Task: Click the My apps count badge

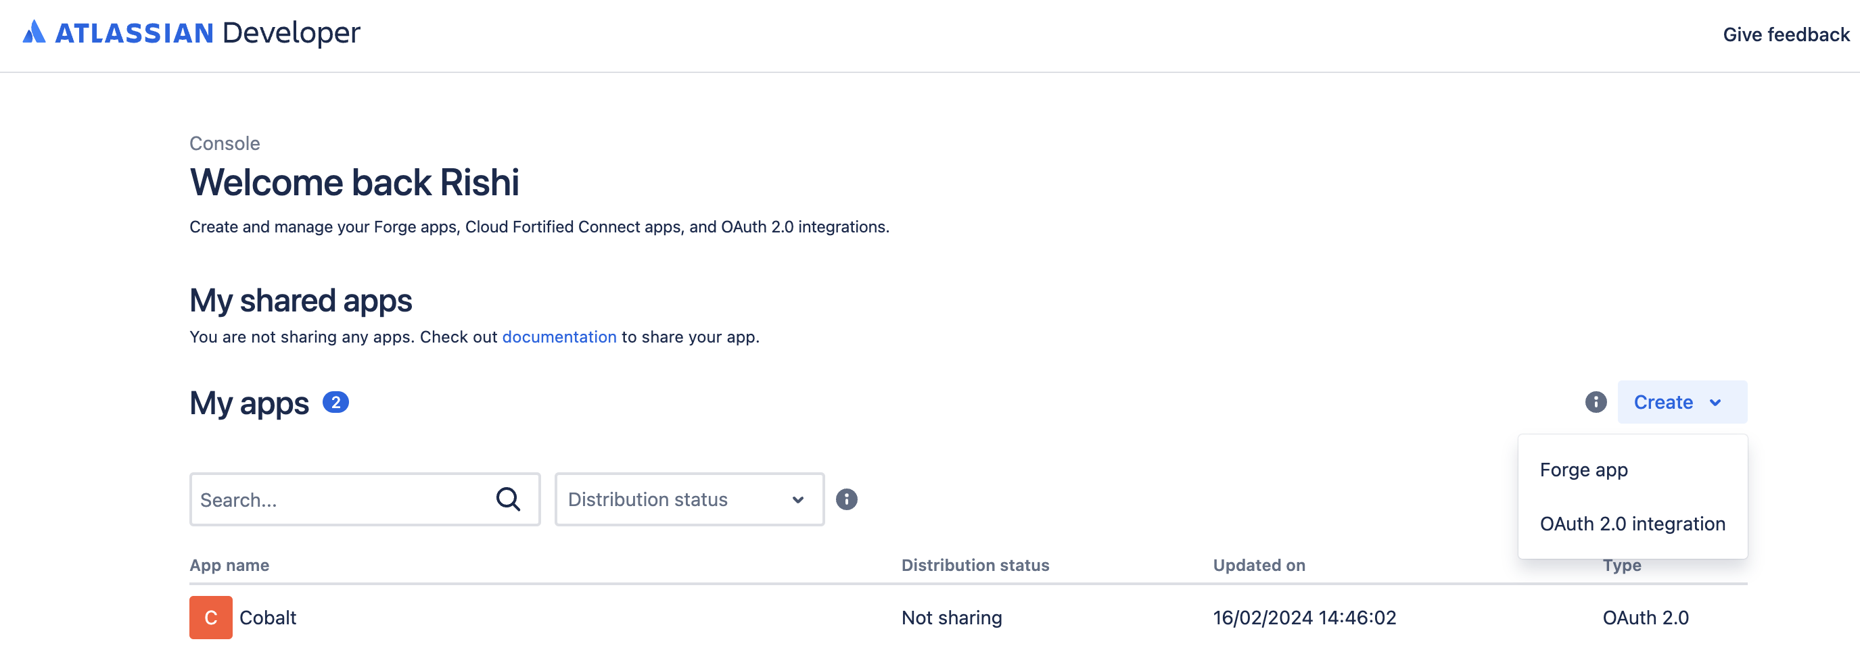Action: (335, 402)
